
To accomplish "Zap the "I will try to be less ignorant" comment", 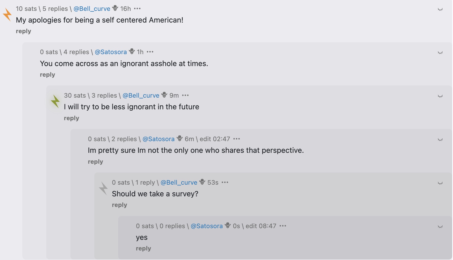I will point(55,101).
